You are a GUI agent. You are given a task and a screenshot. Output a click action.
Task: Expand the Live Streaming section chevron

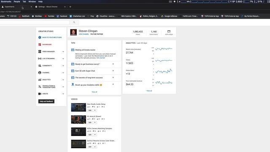63,59
